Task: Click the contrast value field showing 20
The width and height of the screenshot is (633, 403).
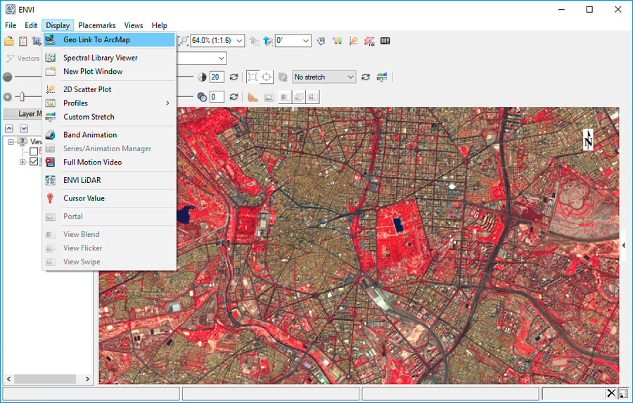Action: click(x=217, y=77)
